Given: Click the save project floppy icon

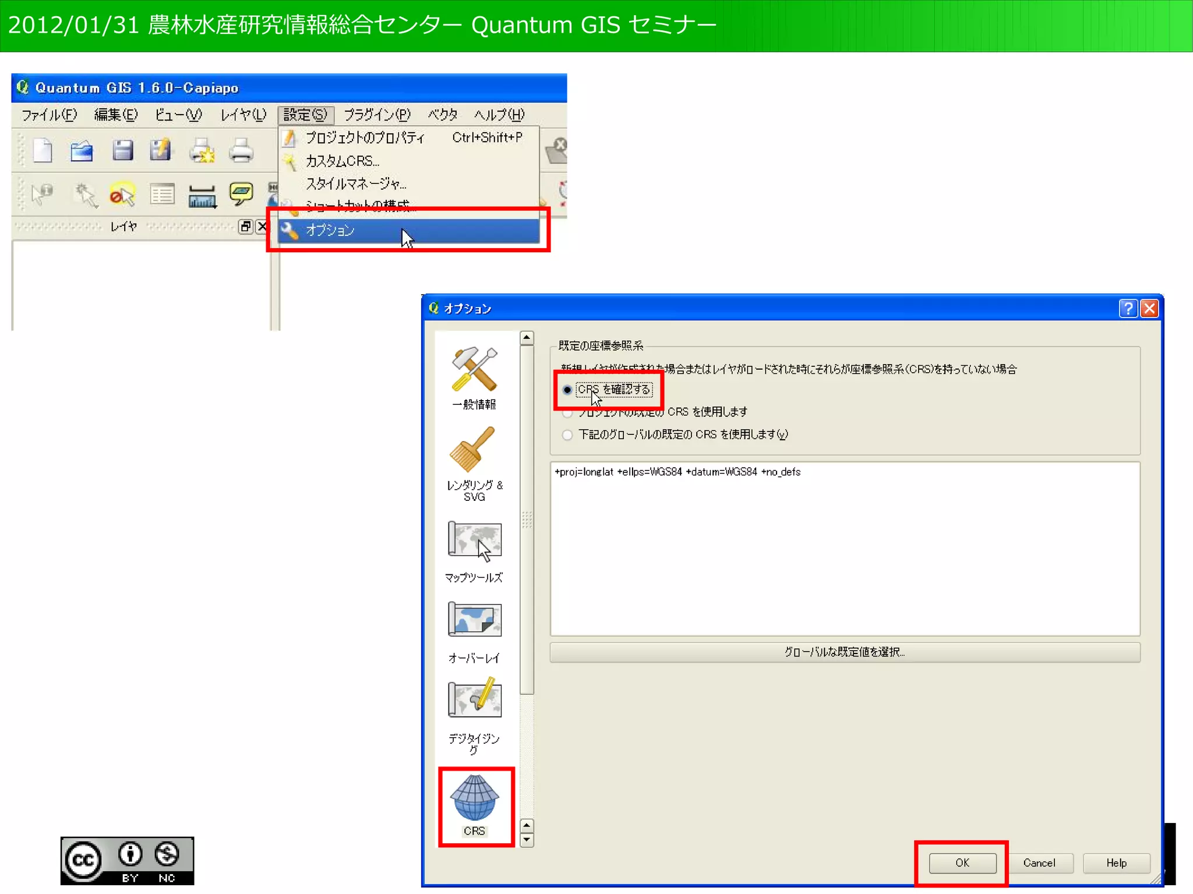Looking at the screenshot, I should (x=122, y=151).
